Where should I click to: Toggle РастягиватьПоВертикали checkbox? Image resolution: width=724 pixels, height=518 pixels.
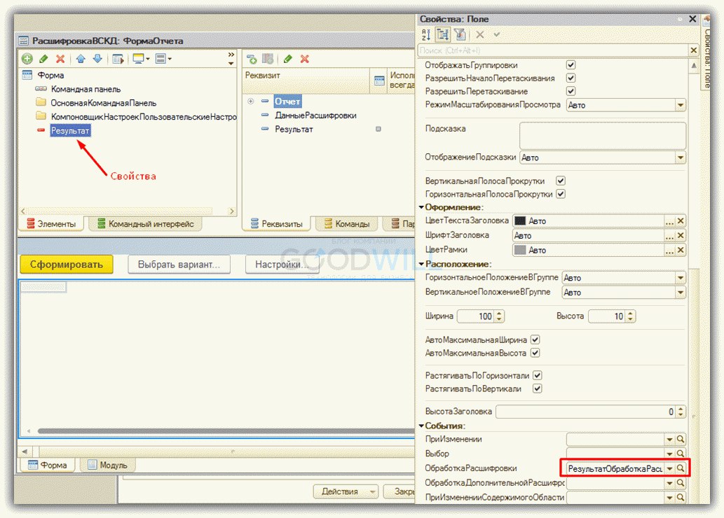[538, 388]
